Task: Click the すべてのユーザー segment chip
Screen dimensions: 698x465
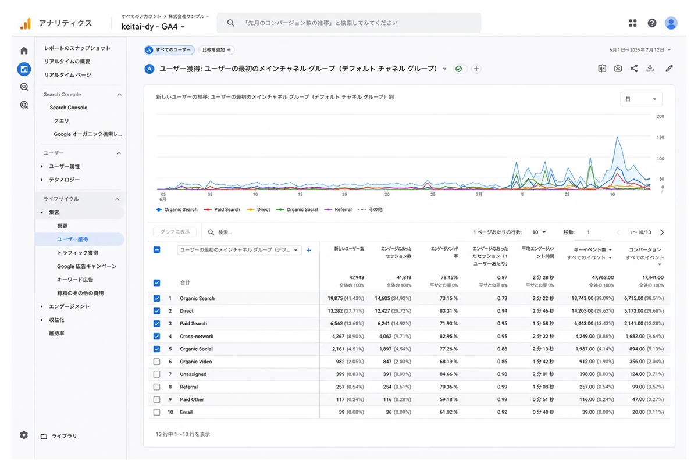Action: (169, 50)
